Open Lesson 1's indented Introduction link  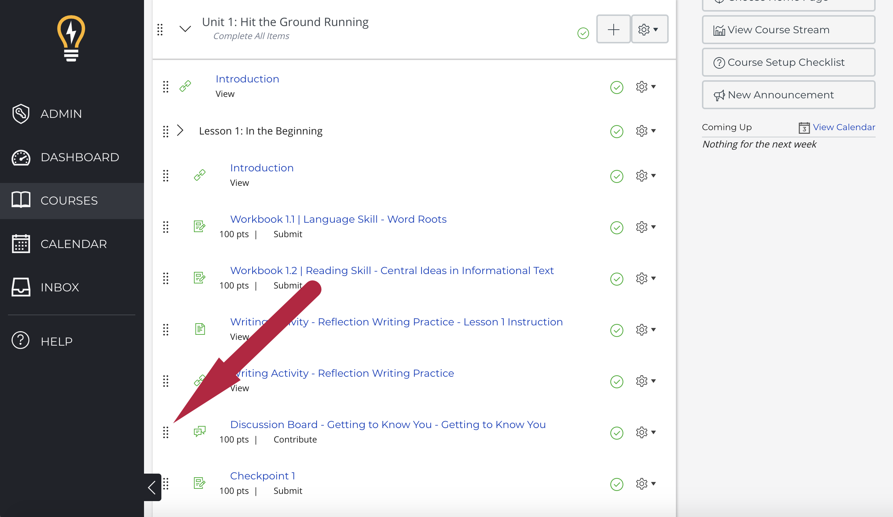(262, 168)
